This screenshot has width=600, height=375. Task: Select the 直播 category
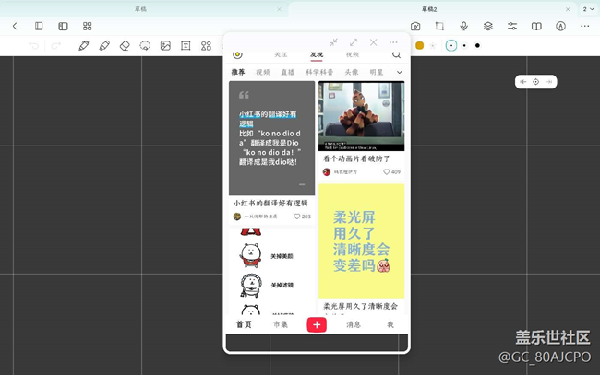287,72
